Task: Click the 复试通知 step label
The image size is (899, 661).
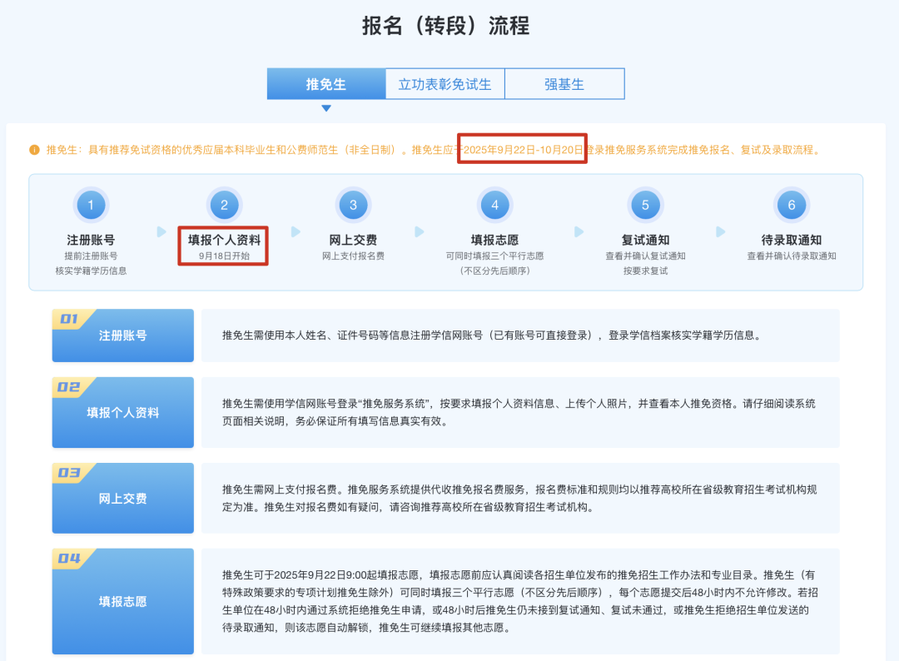Action: click(x=645, y=240)
